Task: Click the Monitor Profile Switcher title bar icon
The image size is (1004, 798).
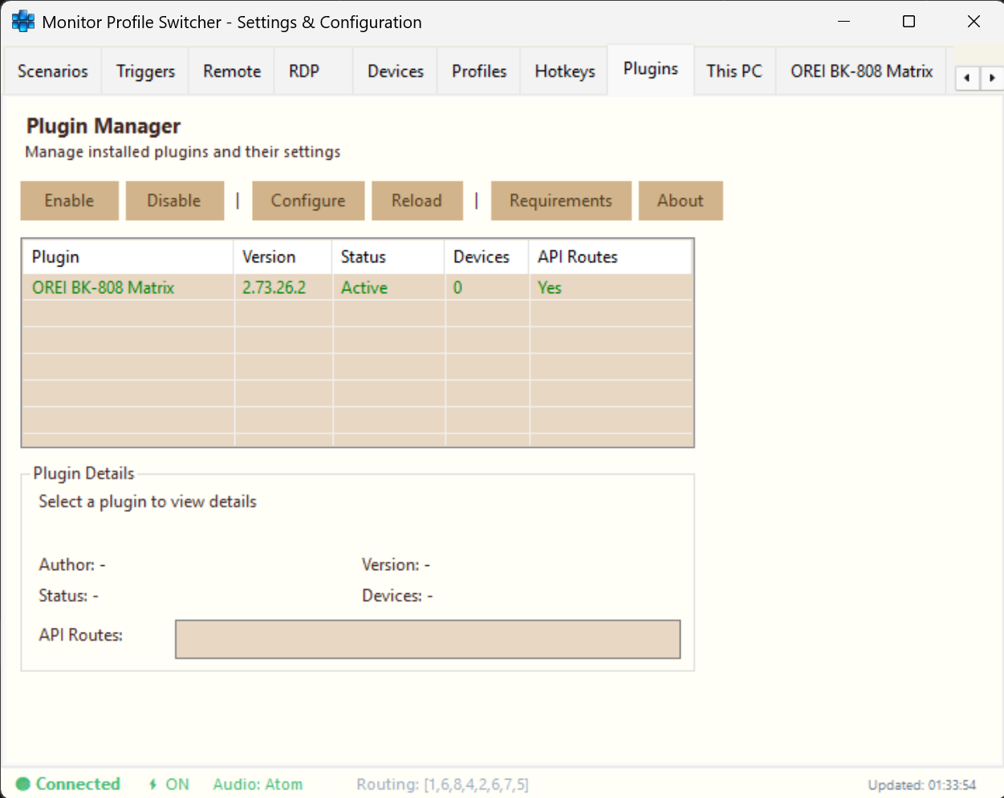Action: [x=22, y=21]
